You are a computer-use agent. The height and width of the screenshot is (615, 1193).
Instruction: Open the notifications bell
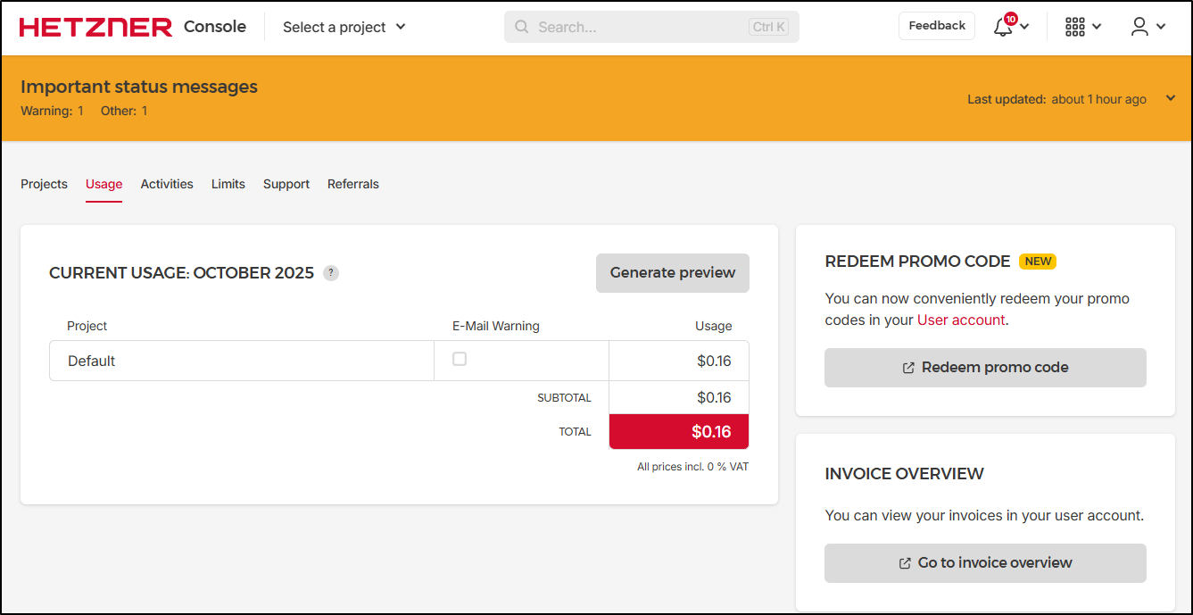1004,27
